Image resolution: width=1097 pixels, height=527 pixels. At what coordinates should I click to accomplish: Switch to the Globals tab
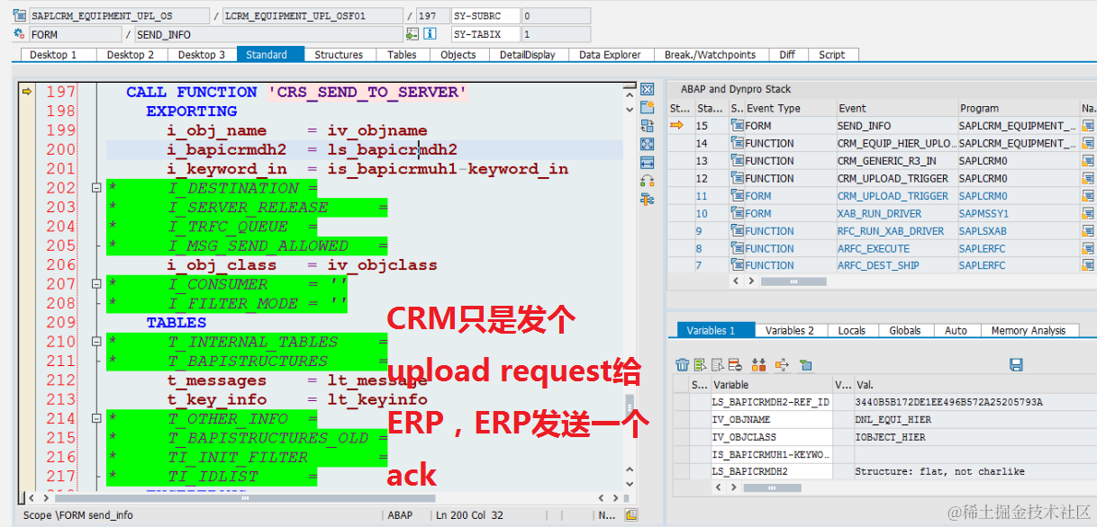[x=904, y=331]
